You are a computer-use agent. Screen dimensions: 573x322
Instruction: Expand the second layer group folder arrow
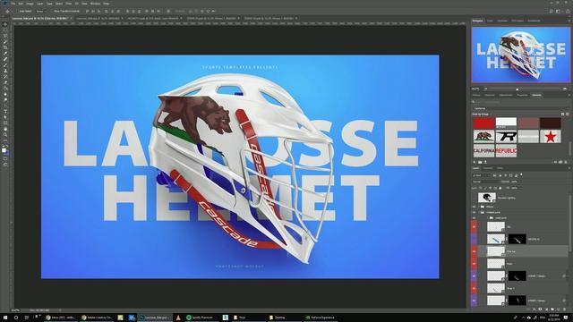(479, 212)
